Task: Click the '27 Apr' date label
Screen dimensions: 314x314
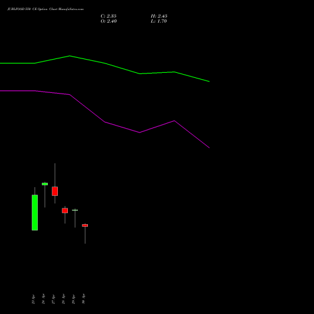Action: 53,299
